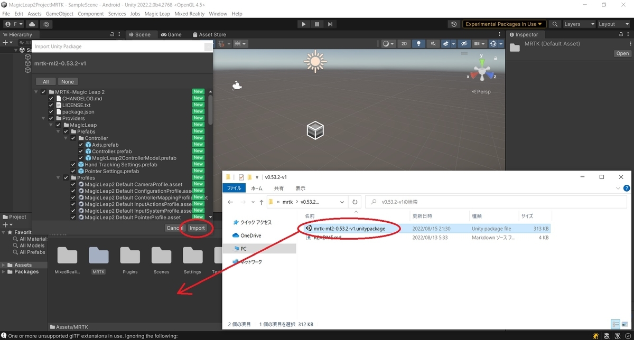Open the Magic Leap menu
This screenshot has height=340, width=634.
click(157, 14)
